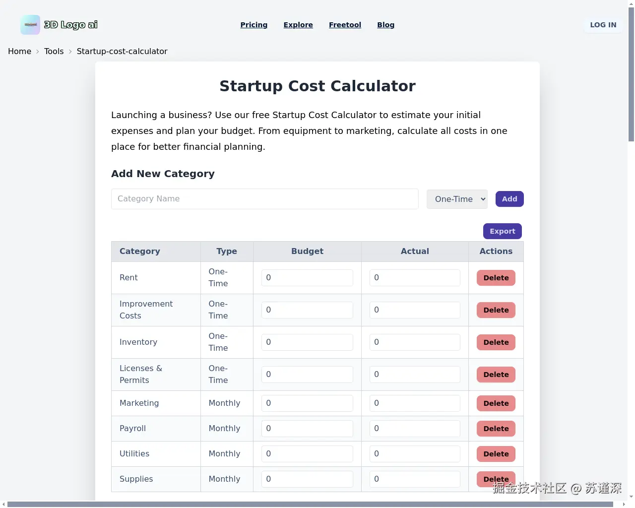The height and width of the screenshot is (508, 635).
Task: Open the Freetool nav link
Action: (x=345, y=25)
